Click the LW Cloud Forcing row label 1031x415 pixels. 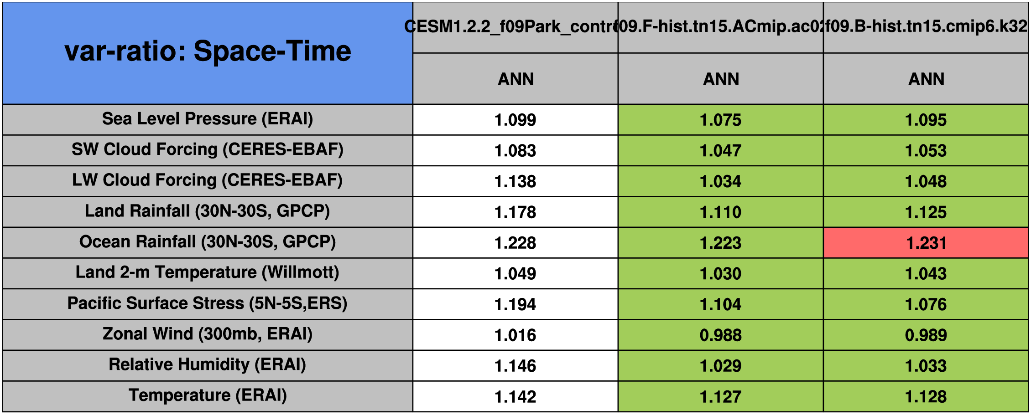coord(208,181)
